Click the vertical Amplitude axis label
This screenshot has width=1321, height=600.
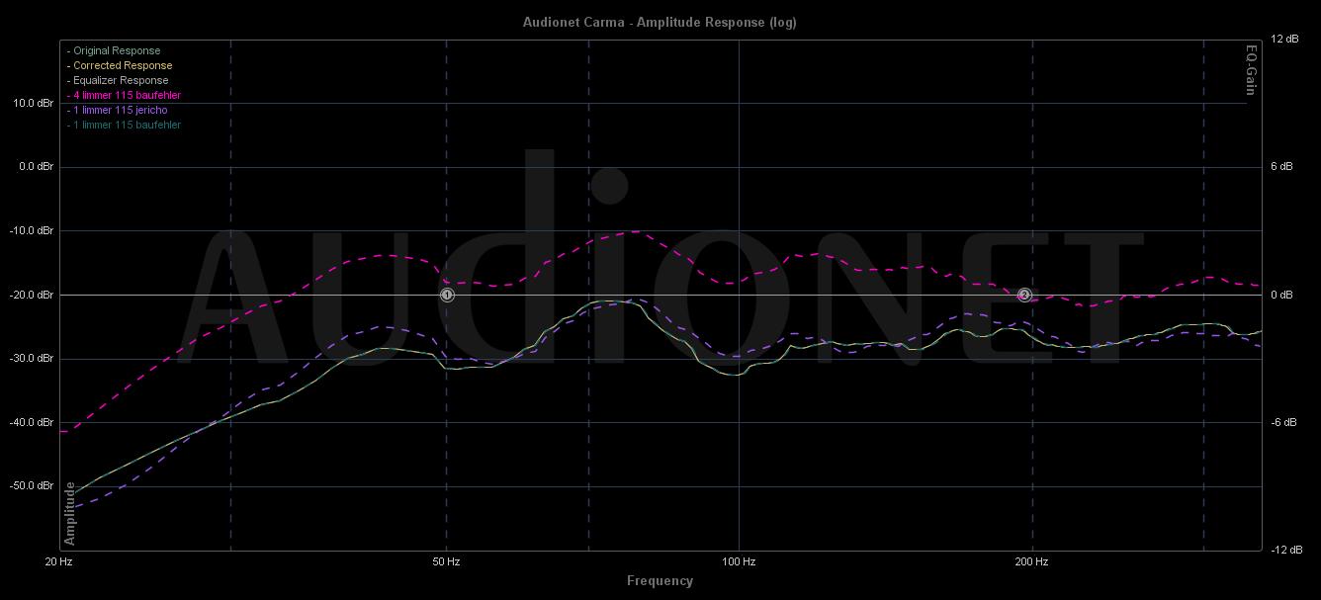[x=70, y=514]
